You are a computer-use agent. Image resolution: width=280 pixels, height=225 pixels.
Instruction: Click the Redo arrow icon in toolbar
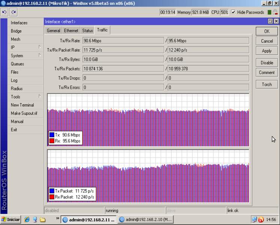[13, 12]
